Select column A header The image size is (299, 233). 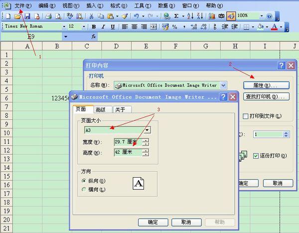click(x=27, y=46)
